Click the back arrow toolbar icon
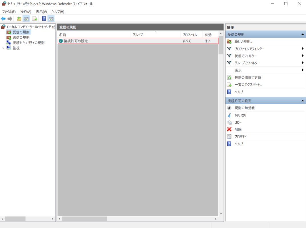 (x=3, y=19)
